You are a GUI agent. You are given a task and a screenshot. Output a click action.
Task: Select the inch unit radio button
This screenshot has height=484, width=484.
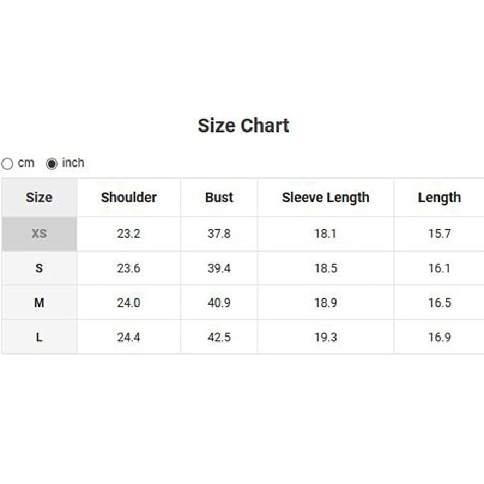51,163
